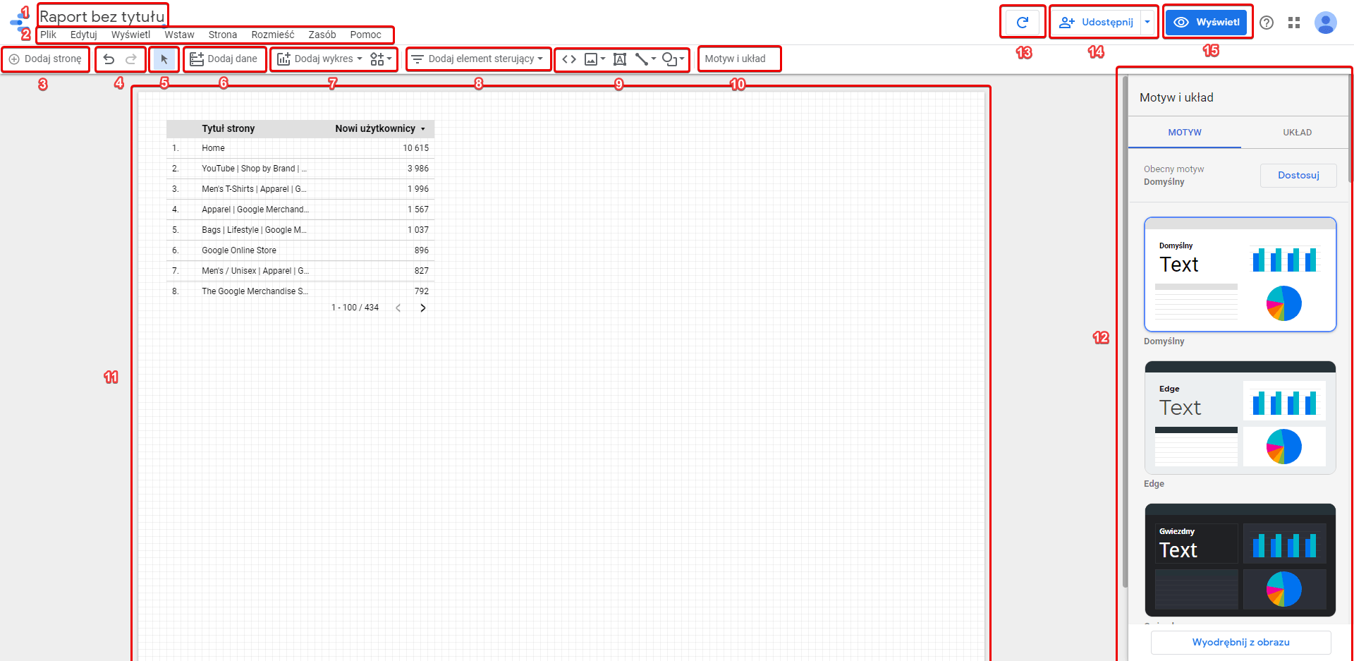Click the redo arrow icon
Screen dimensions: 1354x661
(x=131, y=59)
